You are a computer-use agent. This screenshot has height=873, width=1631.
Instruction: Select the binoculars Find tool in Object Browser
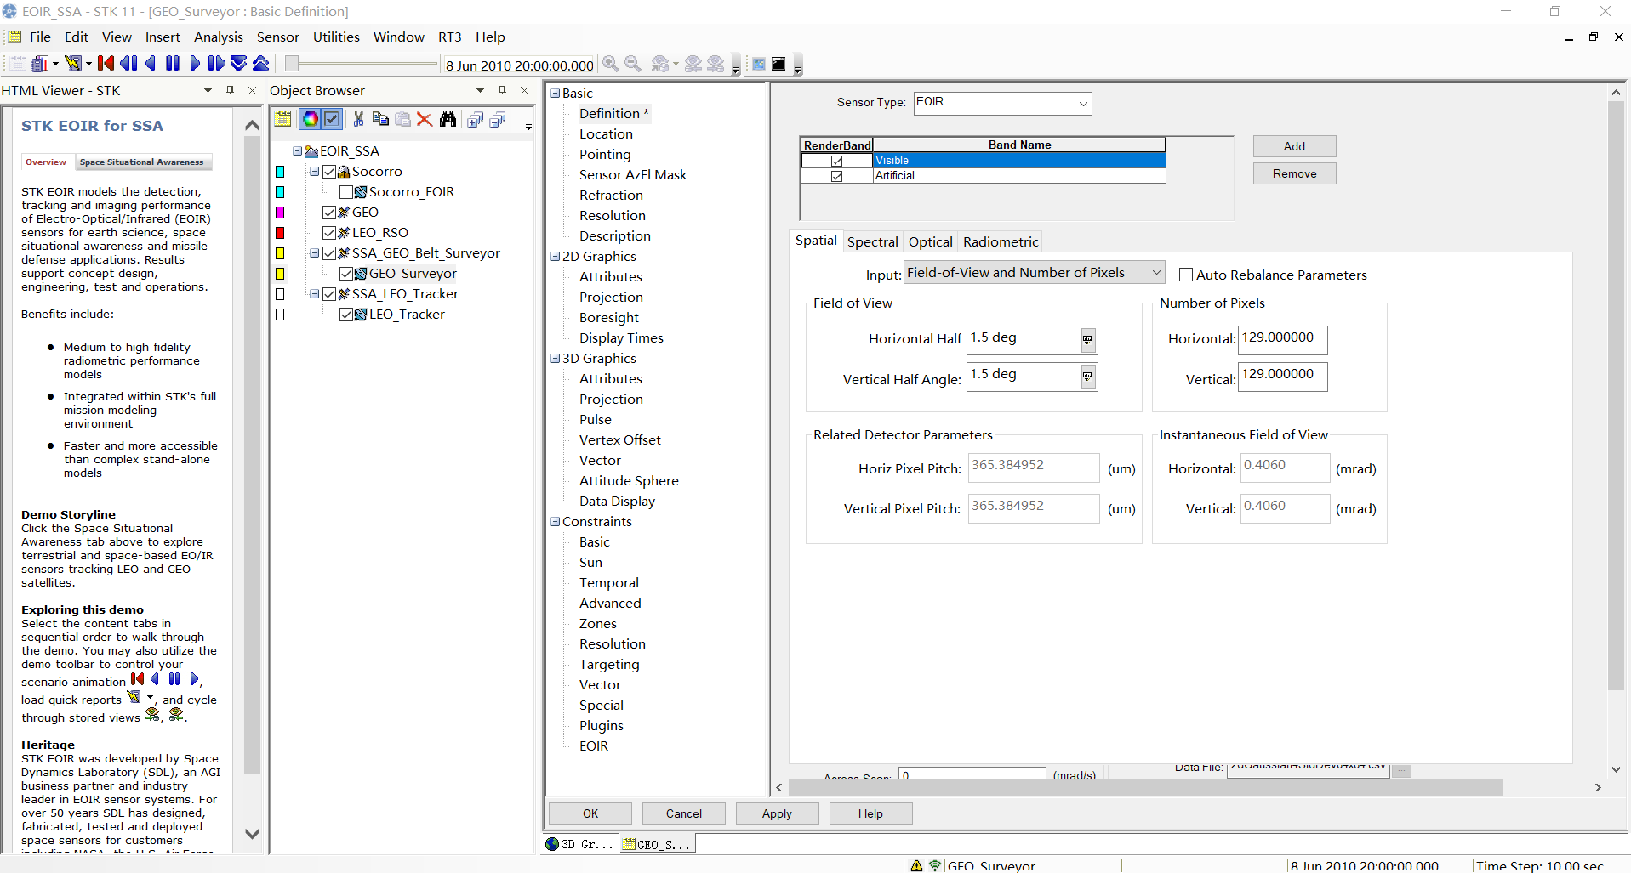448,119
